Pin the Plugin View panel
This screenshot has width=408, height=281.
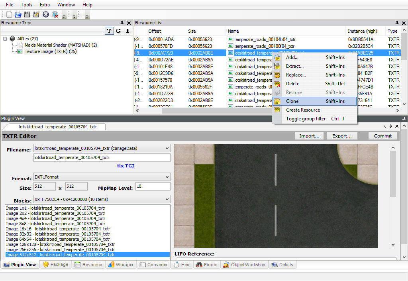(404, 119)
